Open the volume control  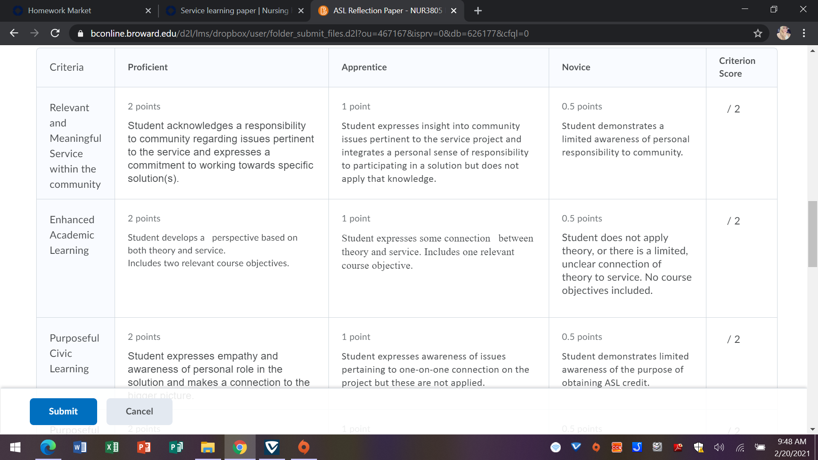click(719, 447)
